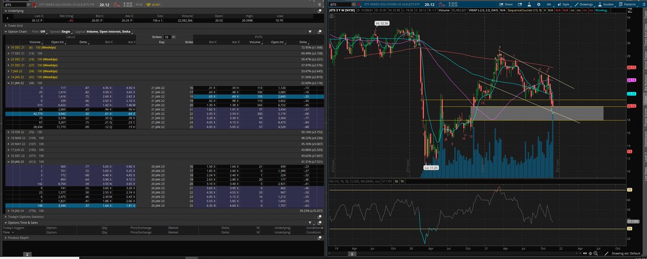Screen dimensions: 647x259
Task: Open the Layout: Volume, Open Interest, Delta selector
Action: pos(104,32)
